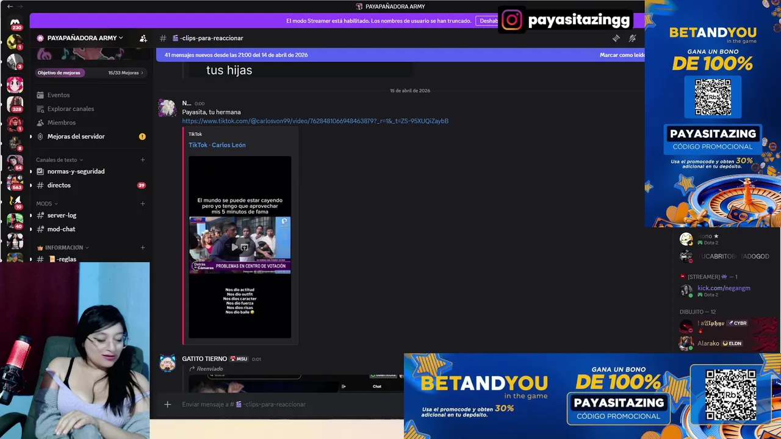The width and height of the screenshot is (781, 439).
Task: Click GATITO TIERNO avatar
Action: tap(167, 363)
